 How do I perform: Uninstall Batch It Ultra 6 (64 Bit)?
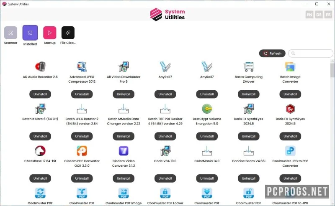(x=40, y=136)
